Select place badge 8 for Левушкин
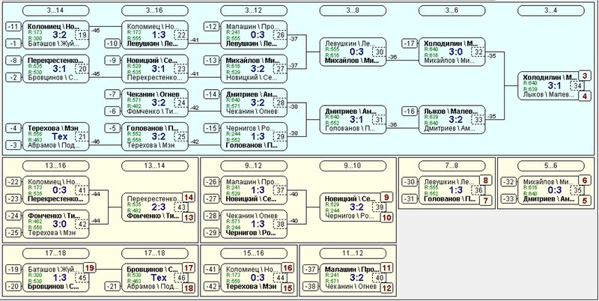Screen dimensions: 599x301 click(485, 180)
